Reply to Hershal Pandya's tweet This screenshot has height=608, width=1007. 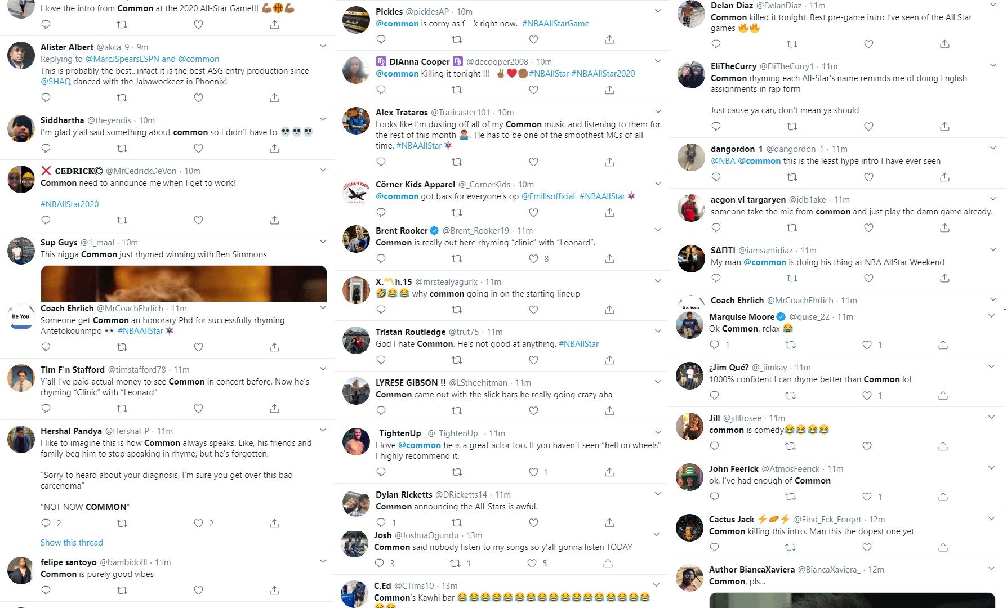(x=46, y=524)
